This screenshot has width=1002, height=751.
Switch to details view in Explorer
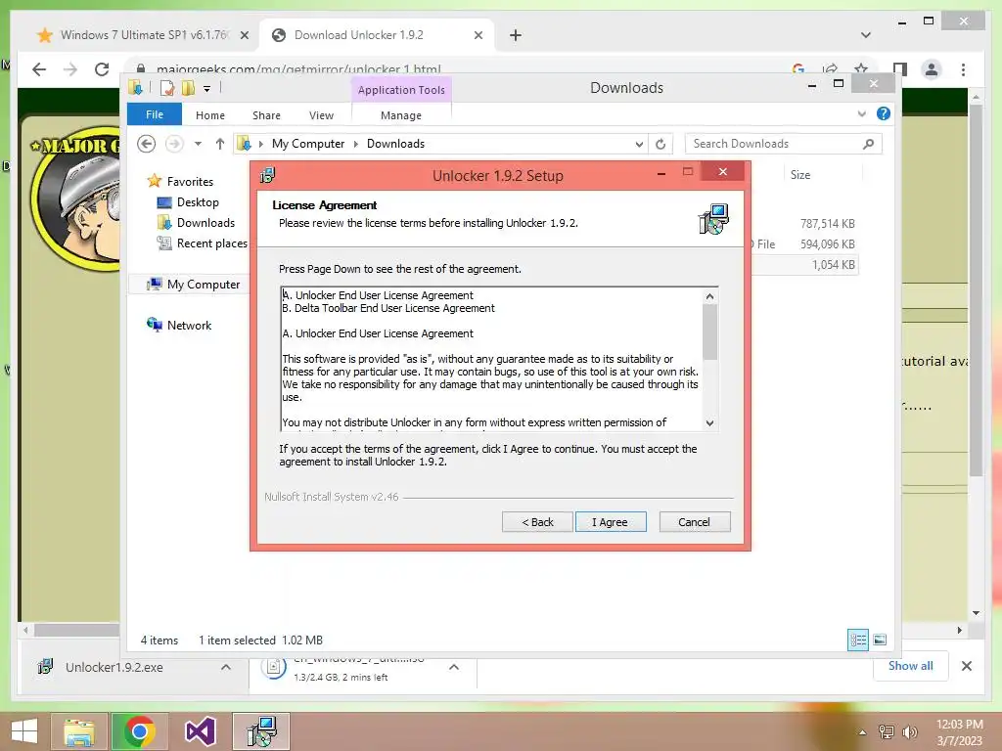(857, 640)
